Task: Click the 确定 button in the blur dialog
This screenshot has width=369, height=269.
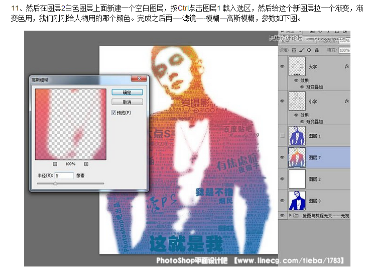Action: click(x=127, y=93)
